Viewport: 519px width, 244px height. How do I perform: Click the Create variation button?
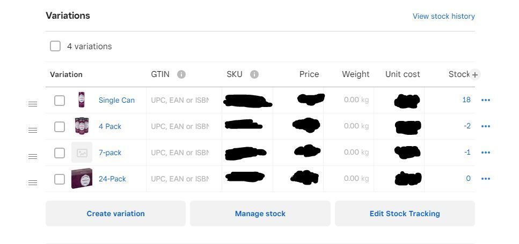coord(115,213)
